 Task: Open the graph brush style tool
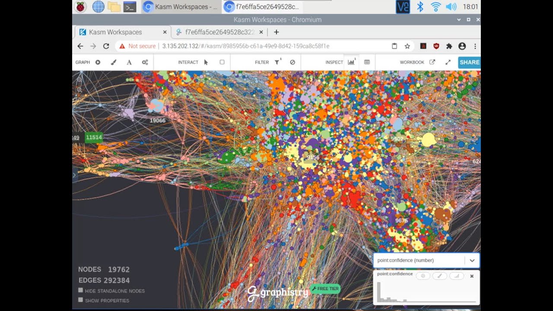coord(114,62)
